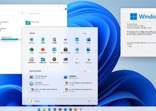The height and width of the screenshot is (111, 156).
Task: Open the Paint app
Action: click(77, 50)
